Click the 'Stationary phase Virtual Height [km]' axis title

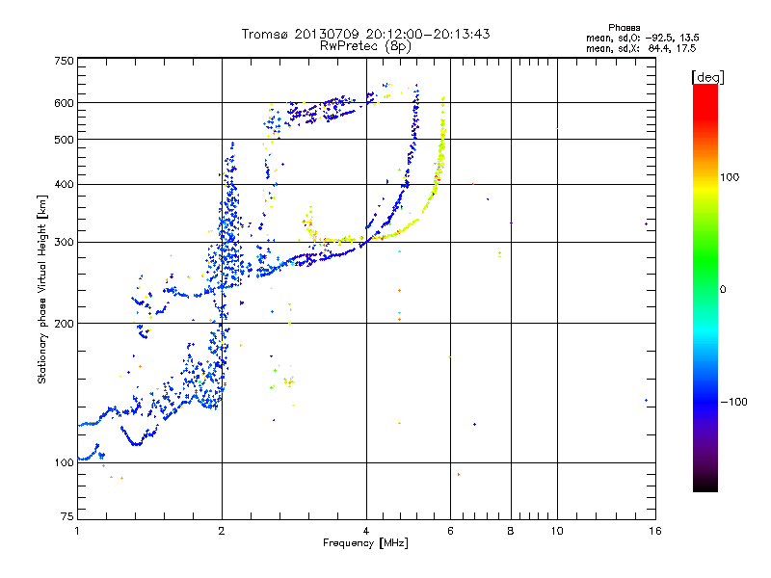click(42, 289)
